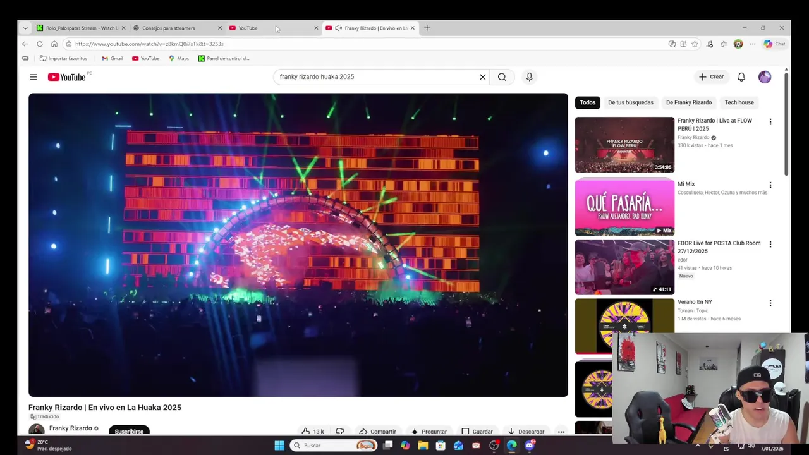
Task: Select the De Franky Rizardo chip
Action: 689,102
